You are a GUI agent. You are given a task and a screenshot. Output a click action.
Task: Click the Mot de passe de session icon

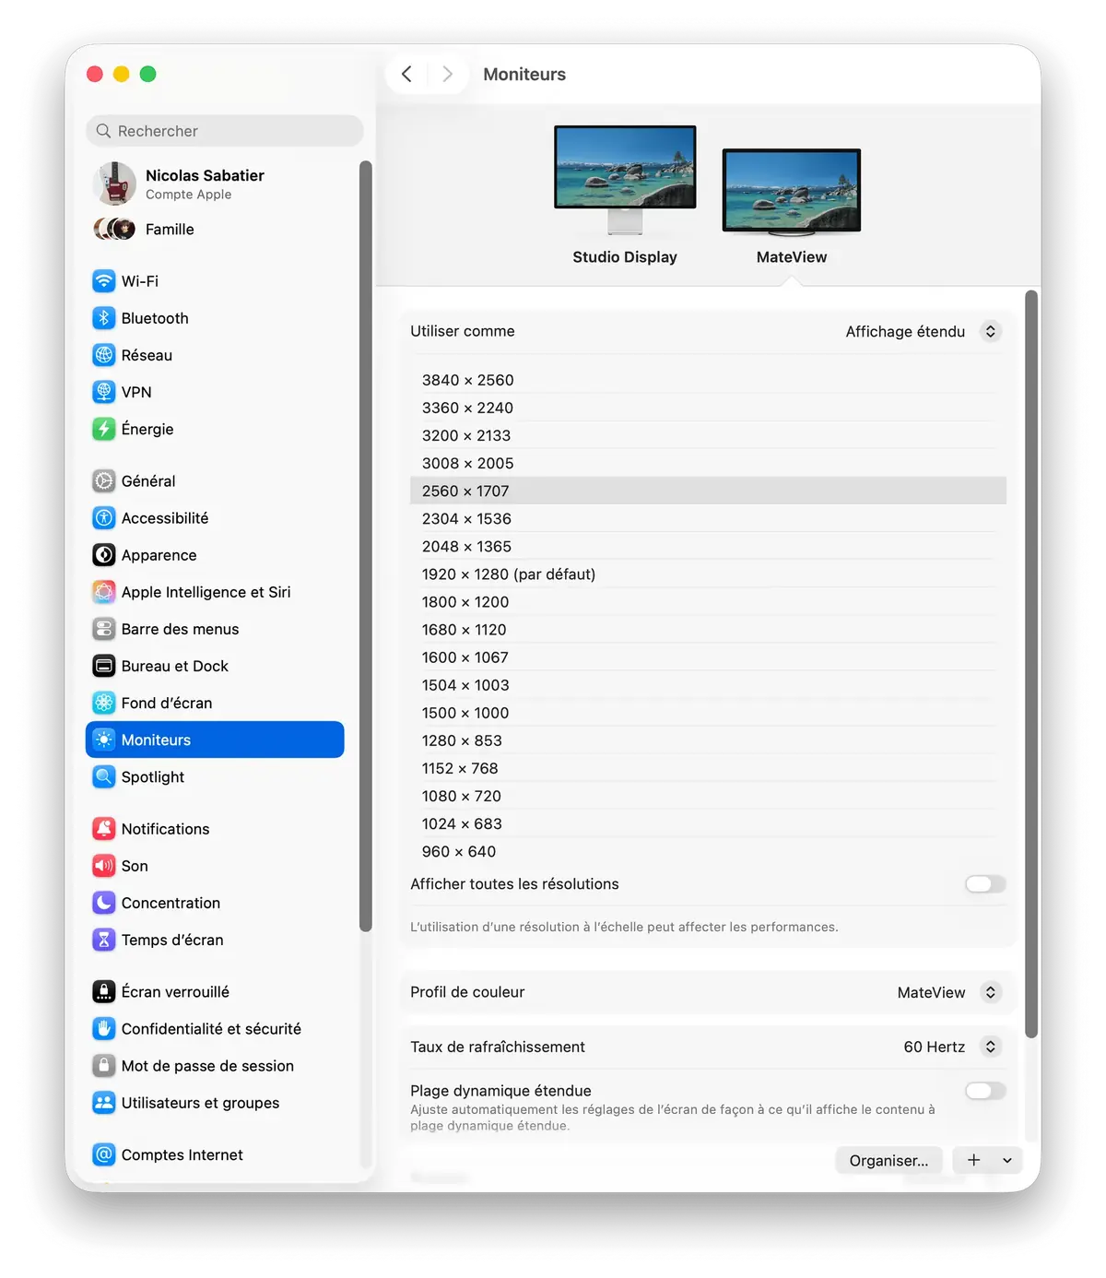(104, 1066)
